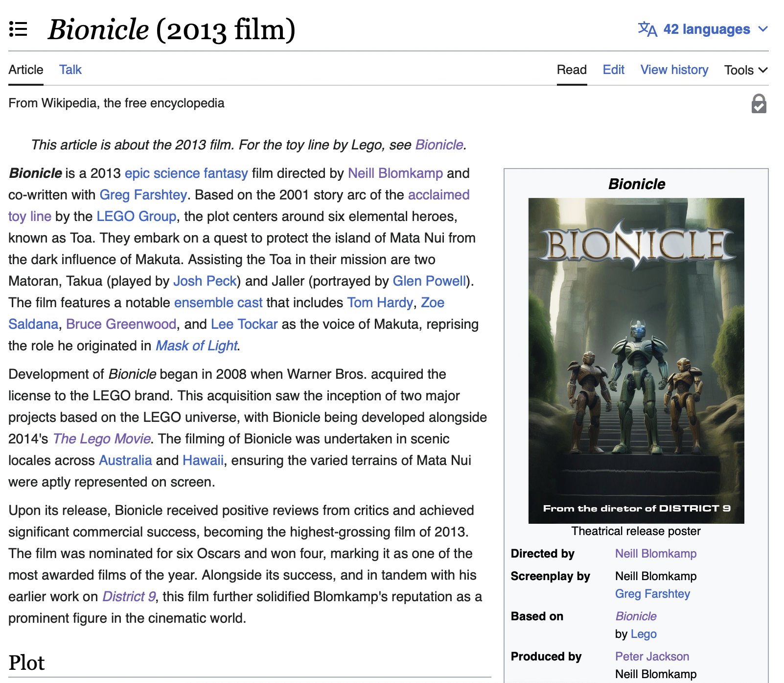The image size is (784, 683).
Task: Open the LEGO Group link
Action: [x=136, y=216]
